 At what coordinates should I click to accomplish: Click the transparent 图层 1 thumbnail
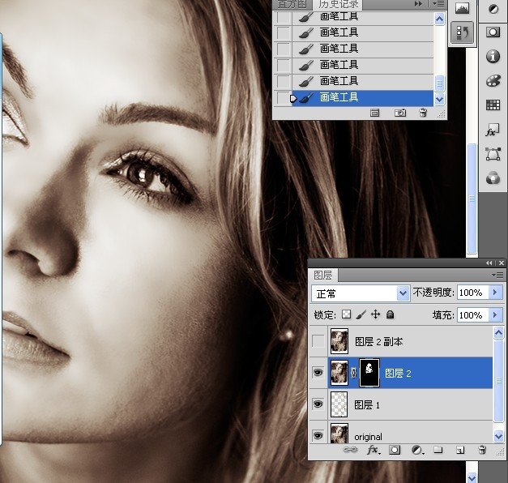point(339,404)
